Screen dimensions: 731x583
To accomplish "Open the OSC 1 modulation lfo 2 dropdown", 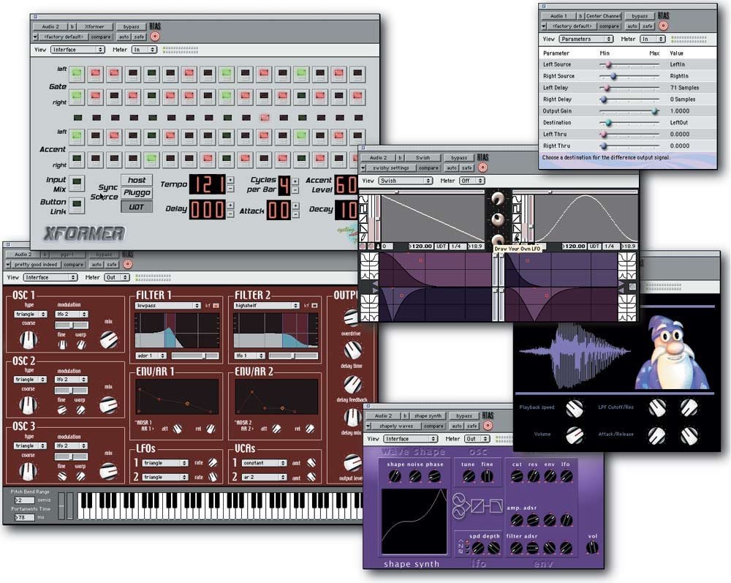I will [72, 315].
